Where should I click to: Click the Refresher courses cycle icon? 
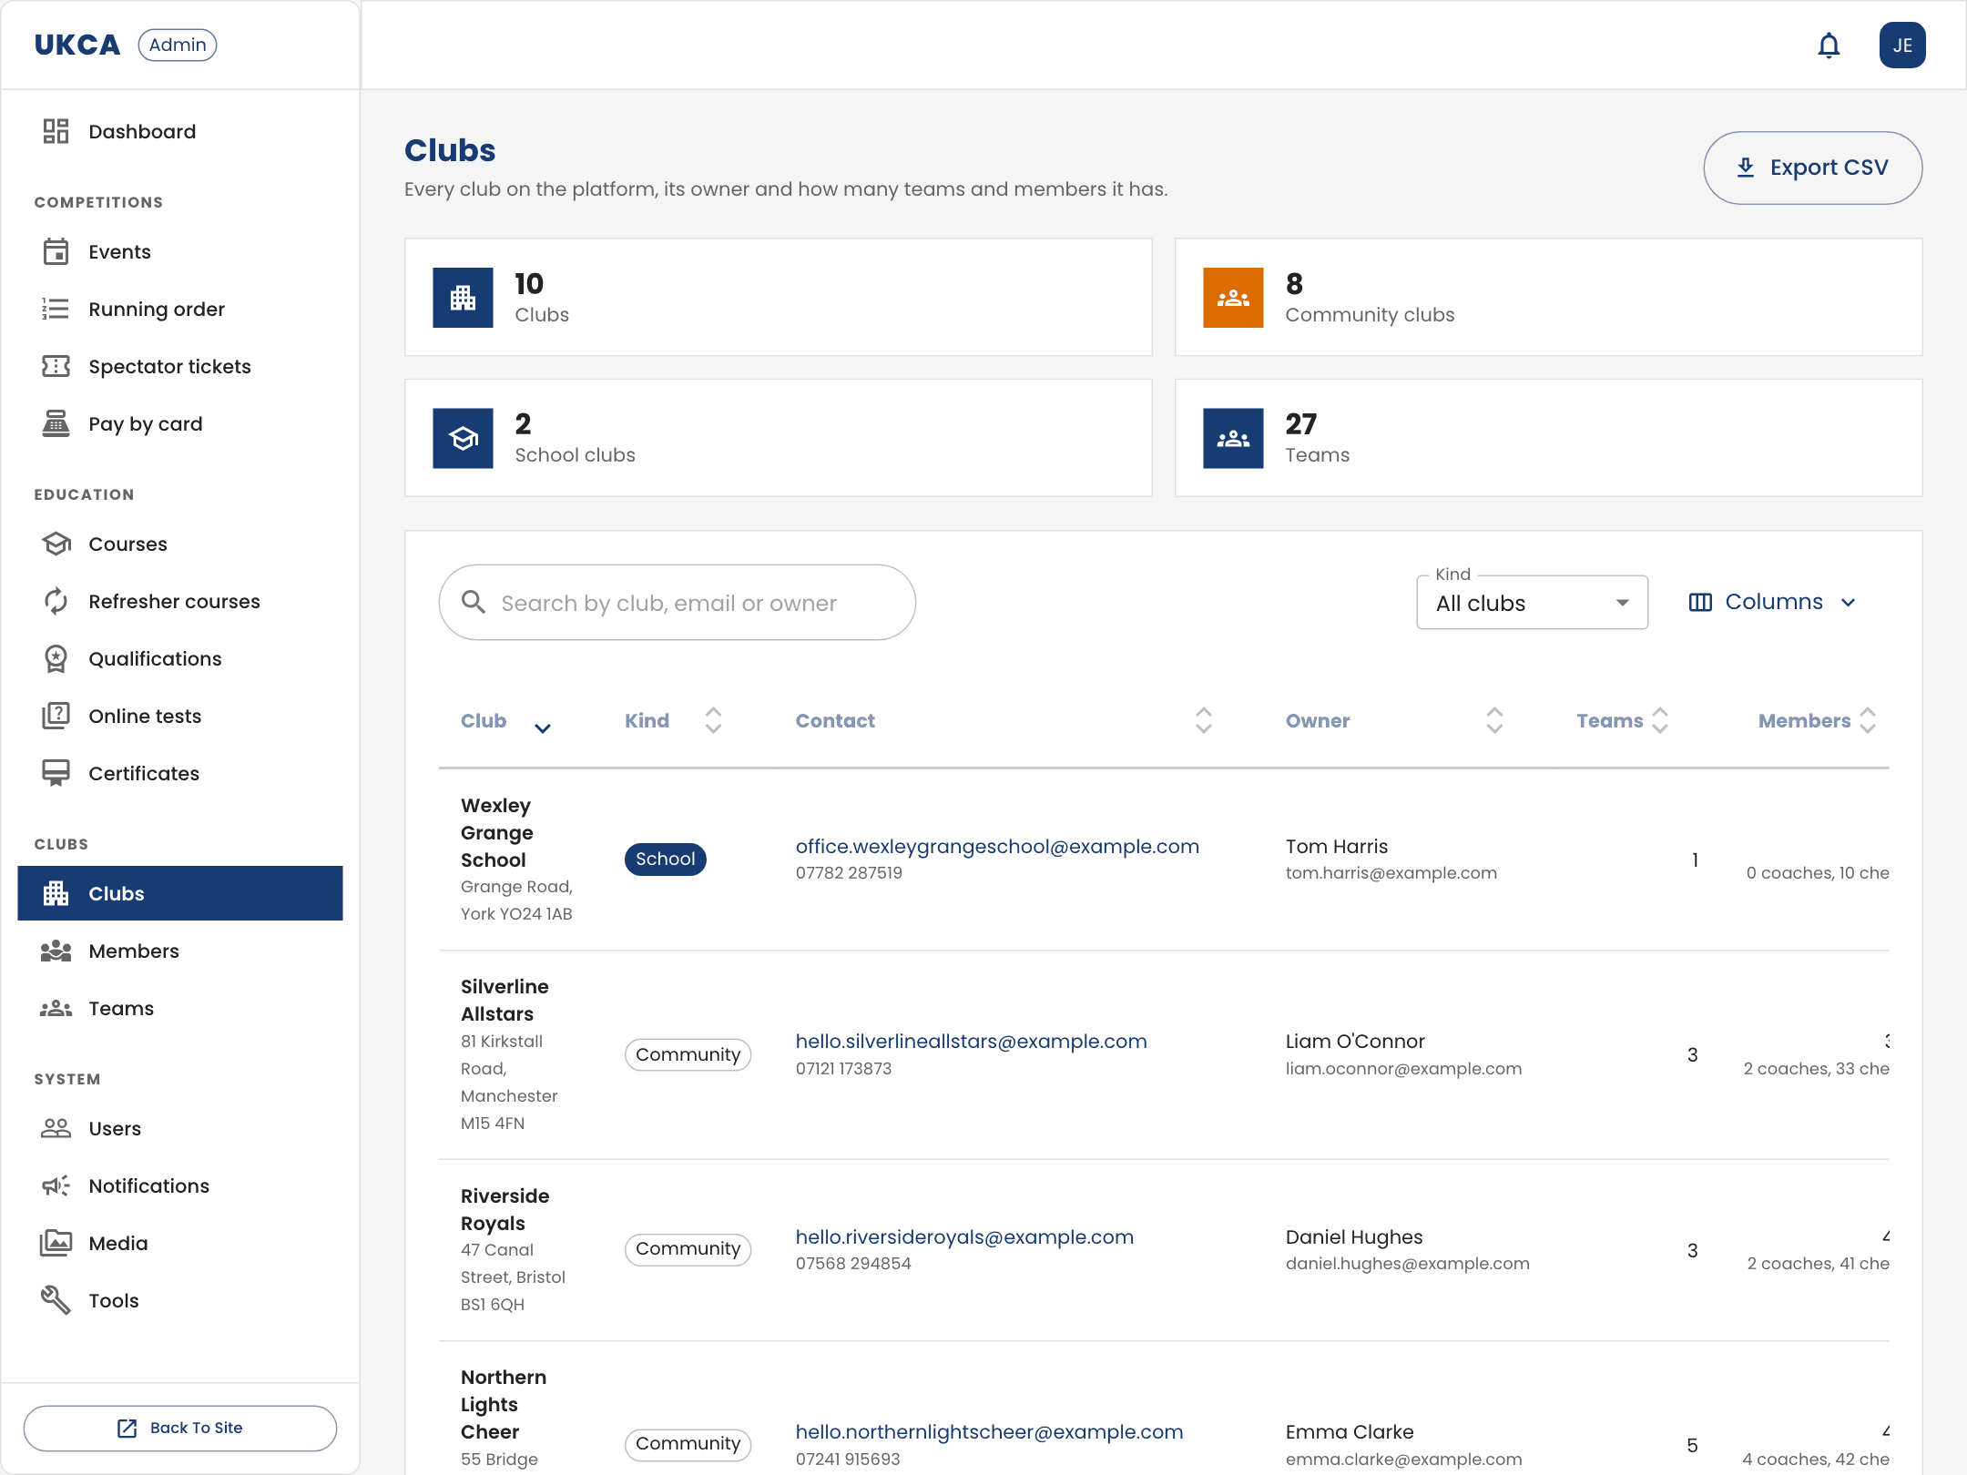pos(56,601)
